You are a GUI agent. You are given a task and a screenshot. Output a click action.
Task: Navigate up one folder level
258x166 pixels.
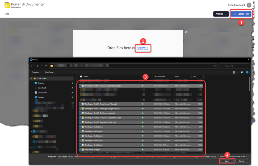tap(46, 66)
